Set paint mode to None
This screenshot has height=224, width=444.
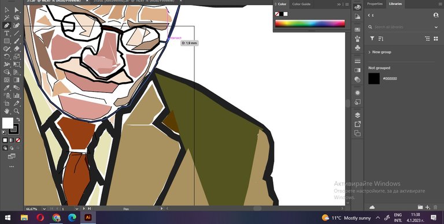[x=18, y=140]
